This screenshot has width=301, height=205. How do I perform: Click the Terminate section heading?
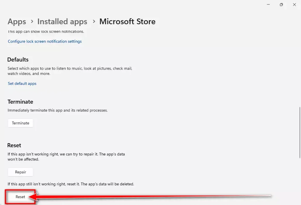pos(20,102)
